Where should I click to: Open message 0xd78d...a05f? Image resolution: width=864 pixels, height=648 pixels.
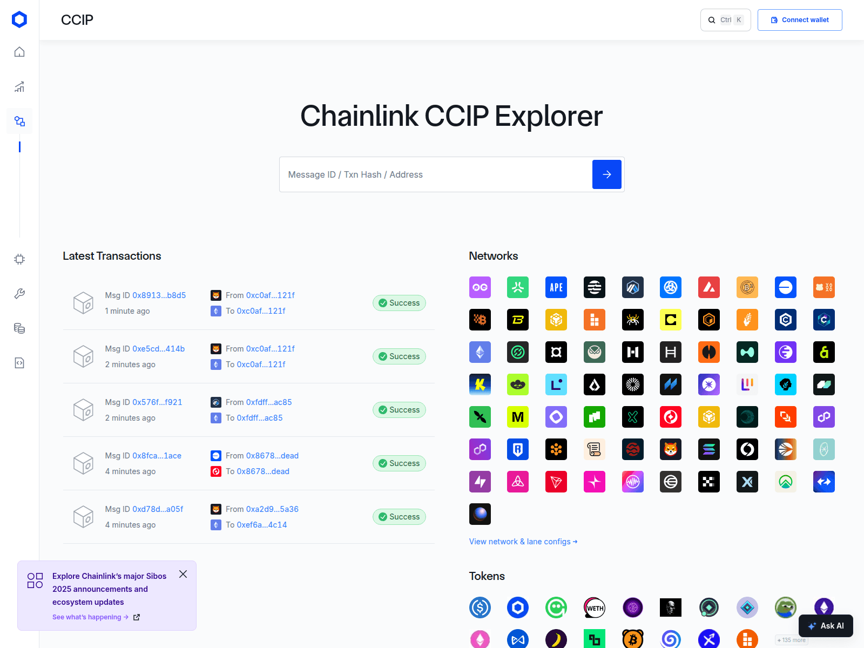158,509
